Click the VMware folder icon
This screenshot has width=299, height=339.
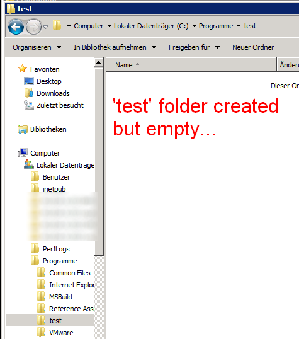41,332
